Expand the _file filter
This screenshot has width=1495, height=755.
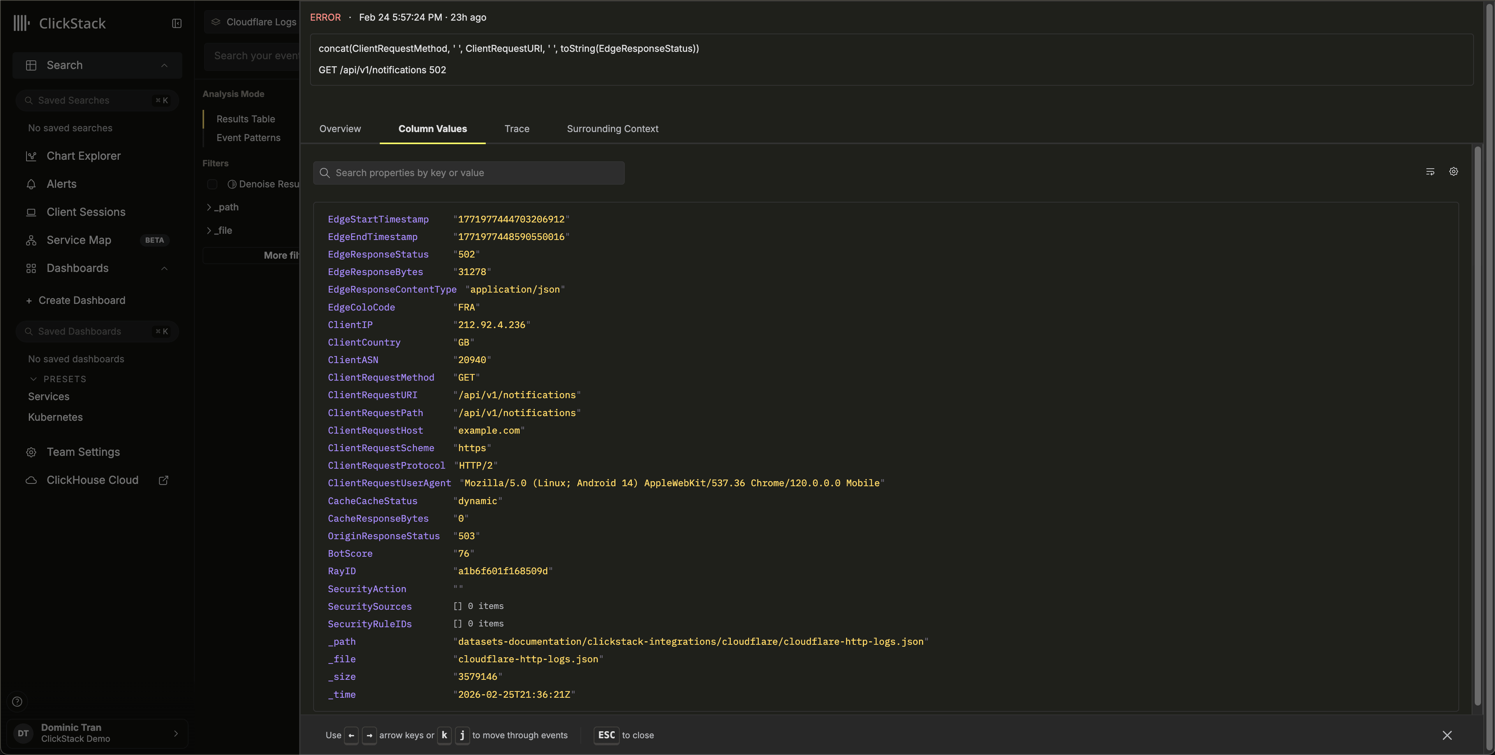(x=209, y=230)
